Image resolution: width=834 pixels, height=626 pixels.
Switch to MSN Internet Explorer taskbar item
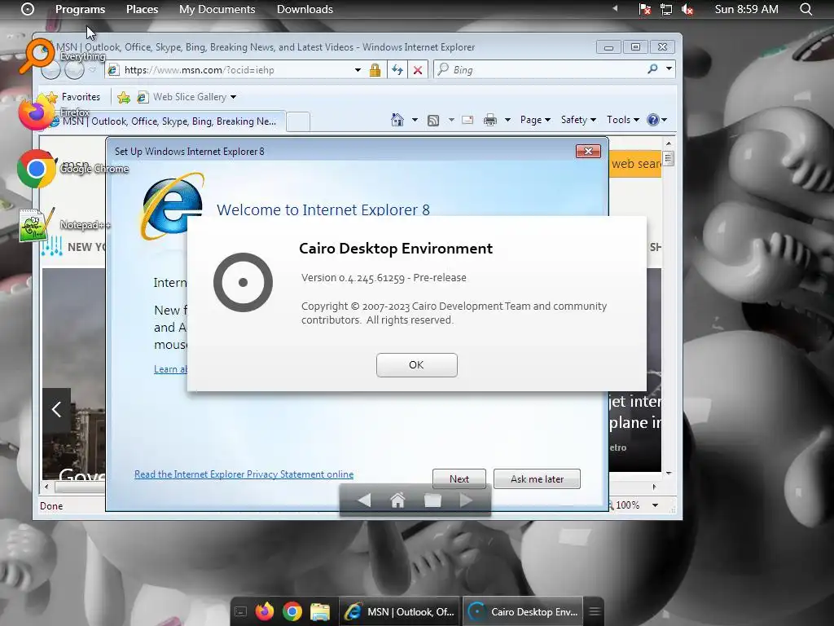[399, 611]
